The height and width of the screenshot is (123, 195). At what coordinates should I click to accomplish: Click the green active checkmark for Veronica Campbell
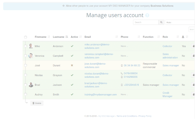(x=72, y=56)
